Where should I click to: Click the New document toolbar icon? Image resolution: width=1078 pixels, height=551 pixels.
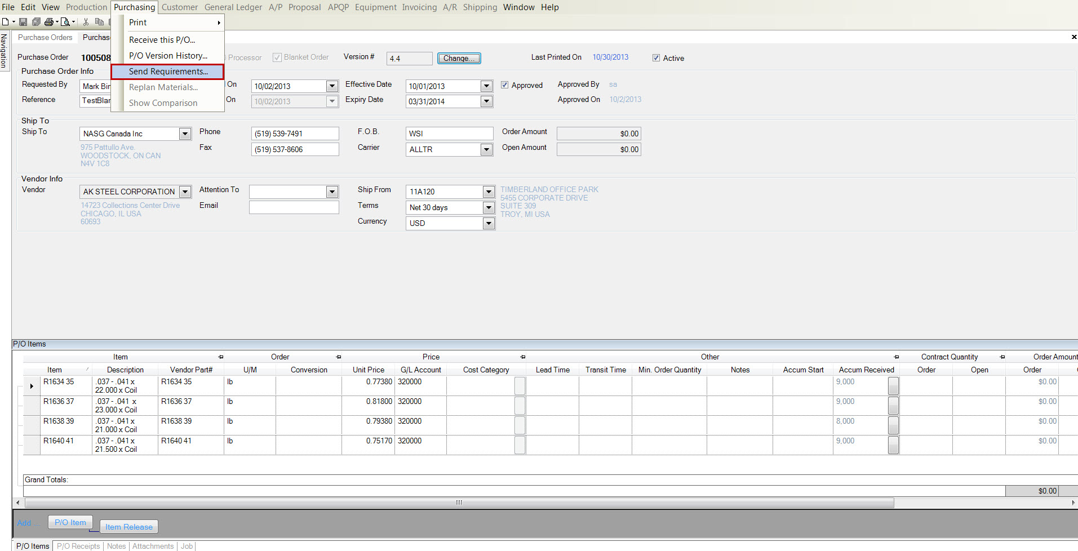[x=5, y=22]
